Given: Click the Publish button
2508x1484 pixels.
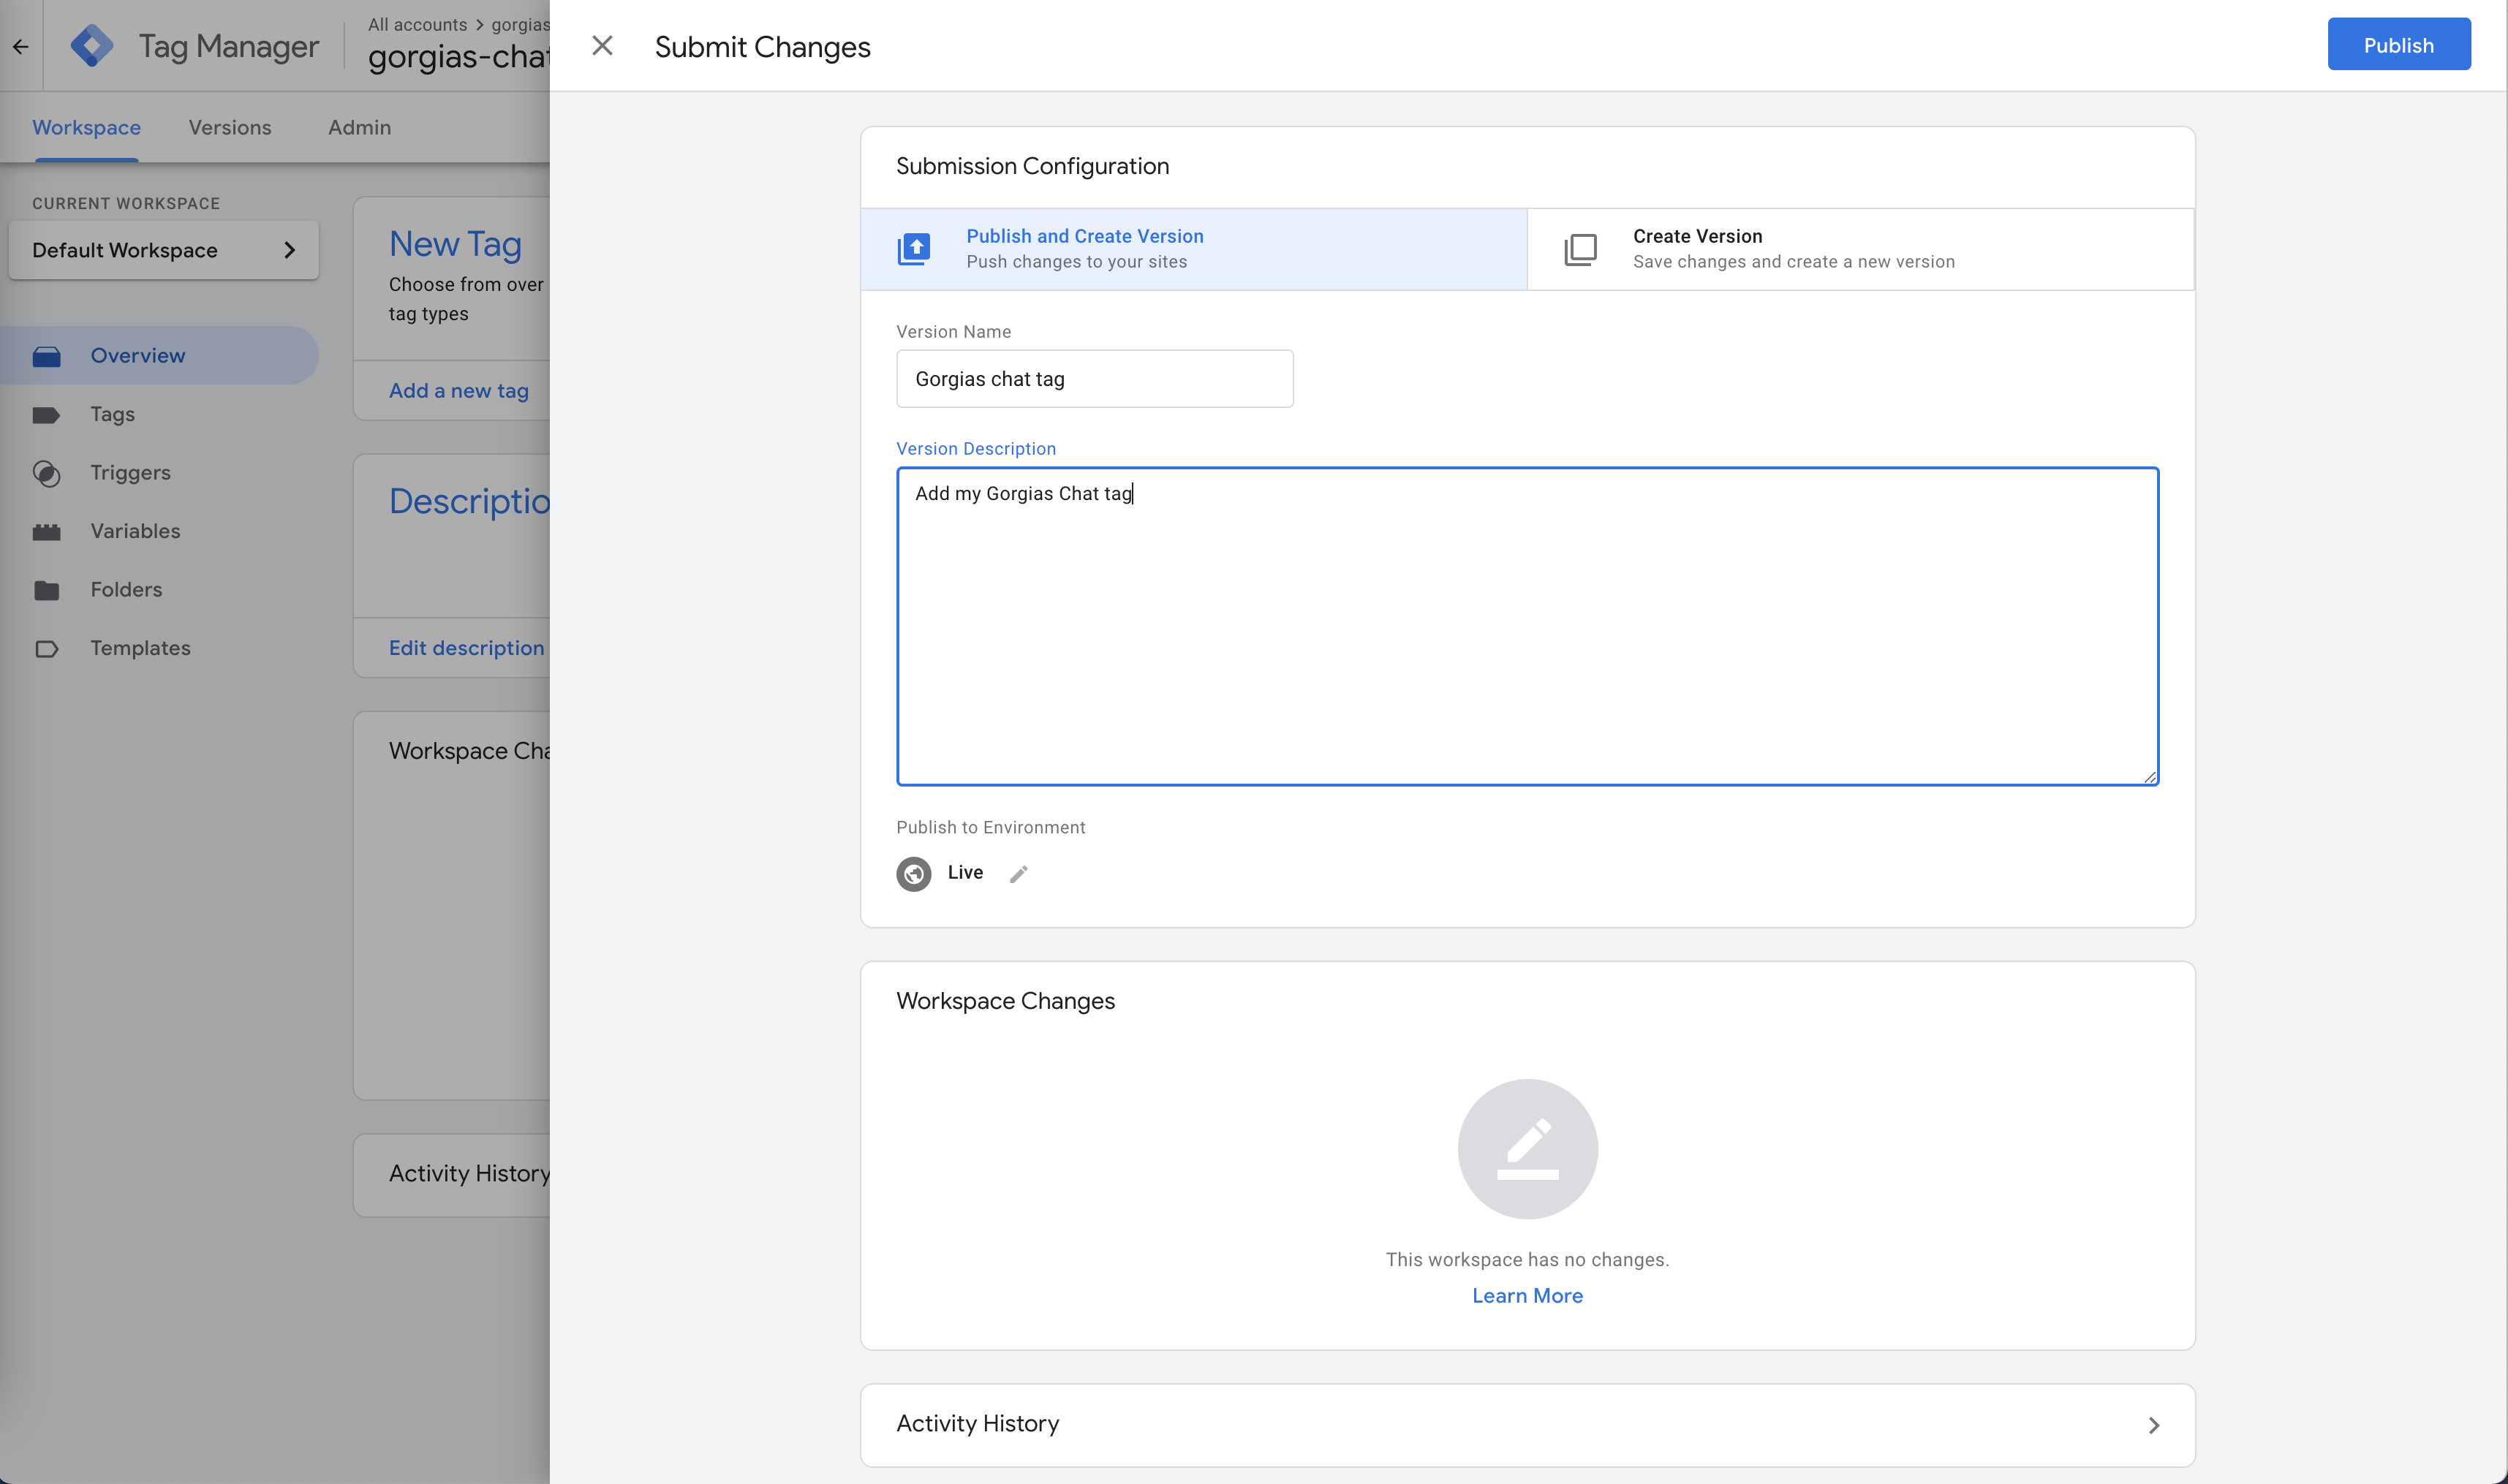Looking at the screenshot, I should [x=2398, y=45].
